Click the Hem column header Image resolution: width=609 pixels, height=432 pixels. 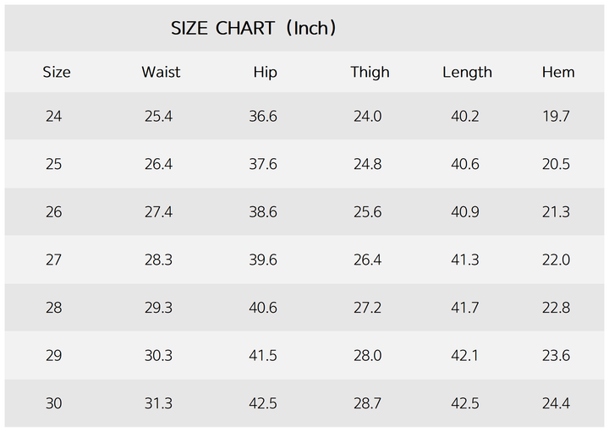click(558, 73)
